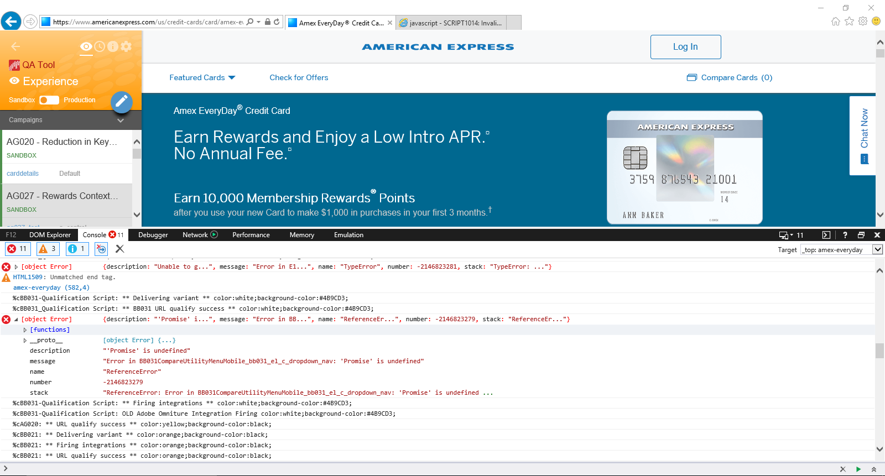Screen dimensions: 885x476
Task: Click the Chat Now message icon
Action: click(865, 159)
